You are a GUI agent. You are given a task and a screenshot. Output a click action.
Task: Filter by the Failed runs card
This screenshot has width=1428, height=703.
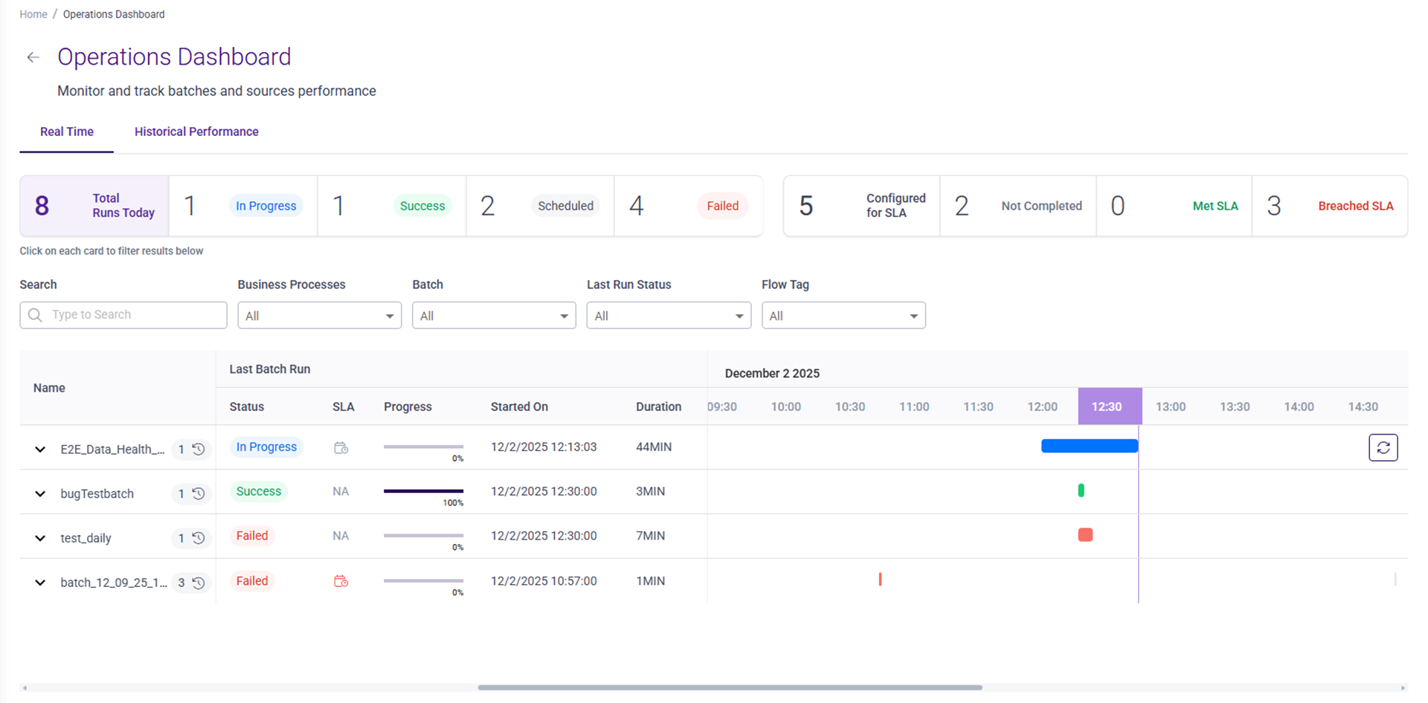click(688, 206)
